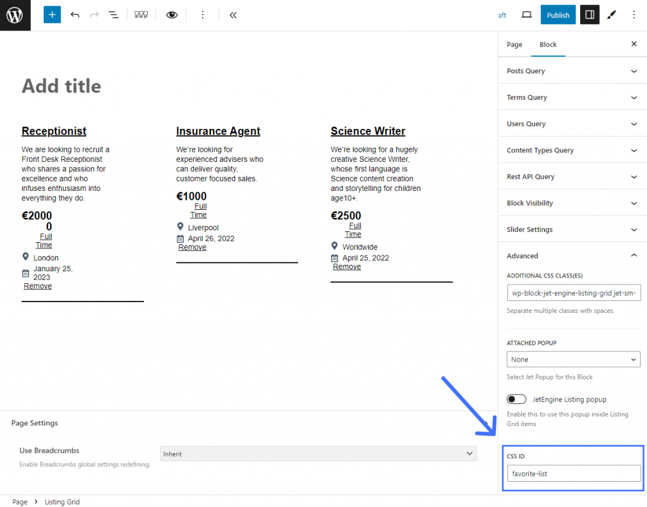The height and width of the screenshot is (507, 647).
Task: Open the Use Breadcrumbs inherit dropdown
Action: coord(318,453)
